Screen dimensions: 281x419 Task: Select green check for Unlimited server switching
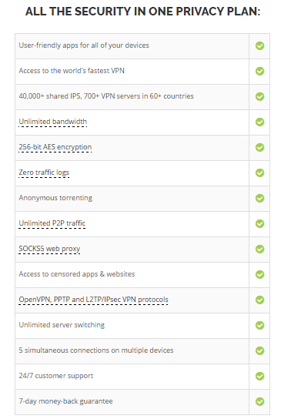pyautogui.click(x=259, y=325)
